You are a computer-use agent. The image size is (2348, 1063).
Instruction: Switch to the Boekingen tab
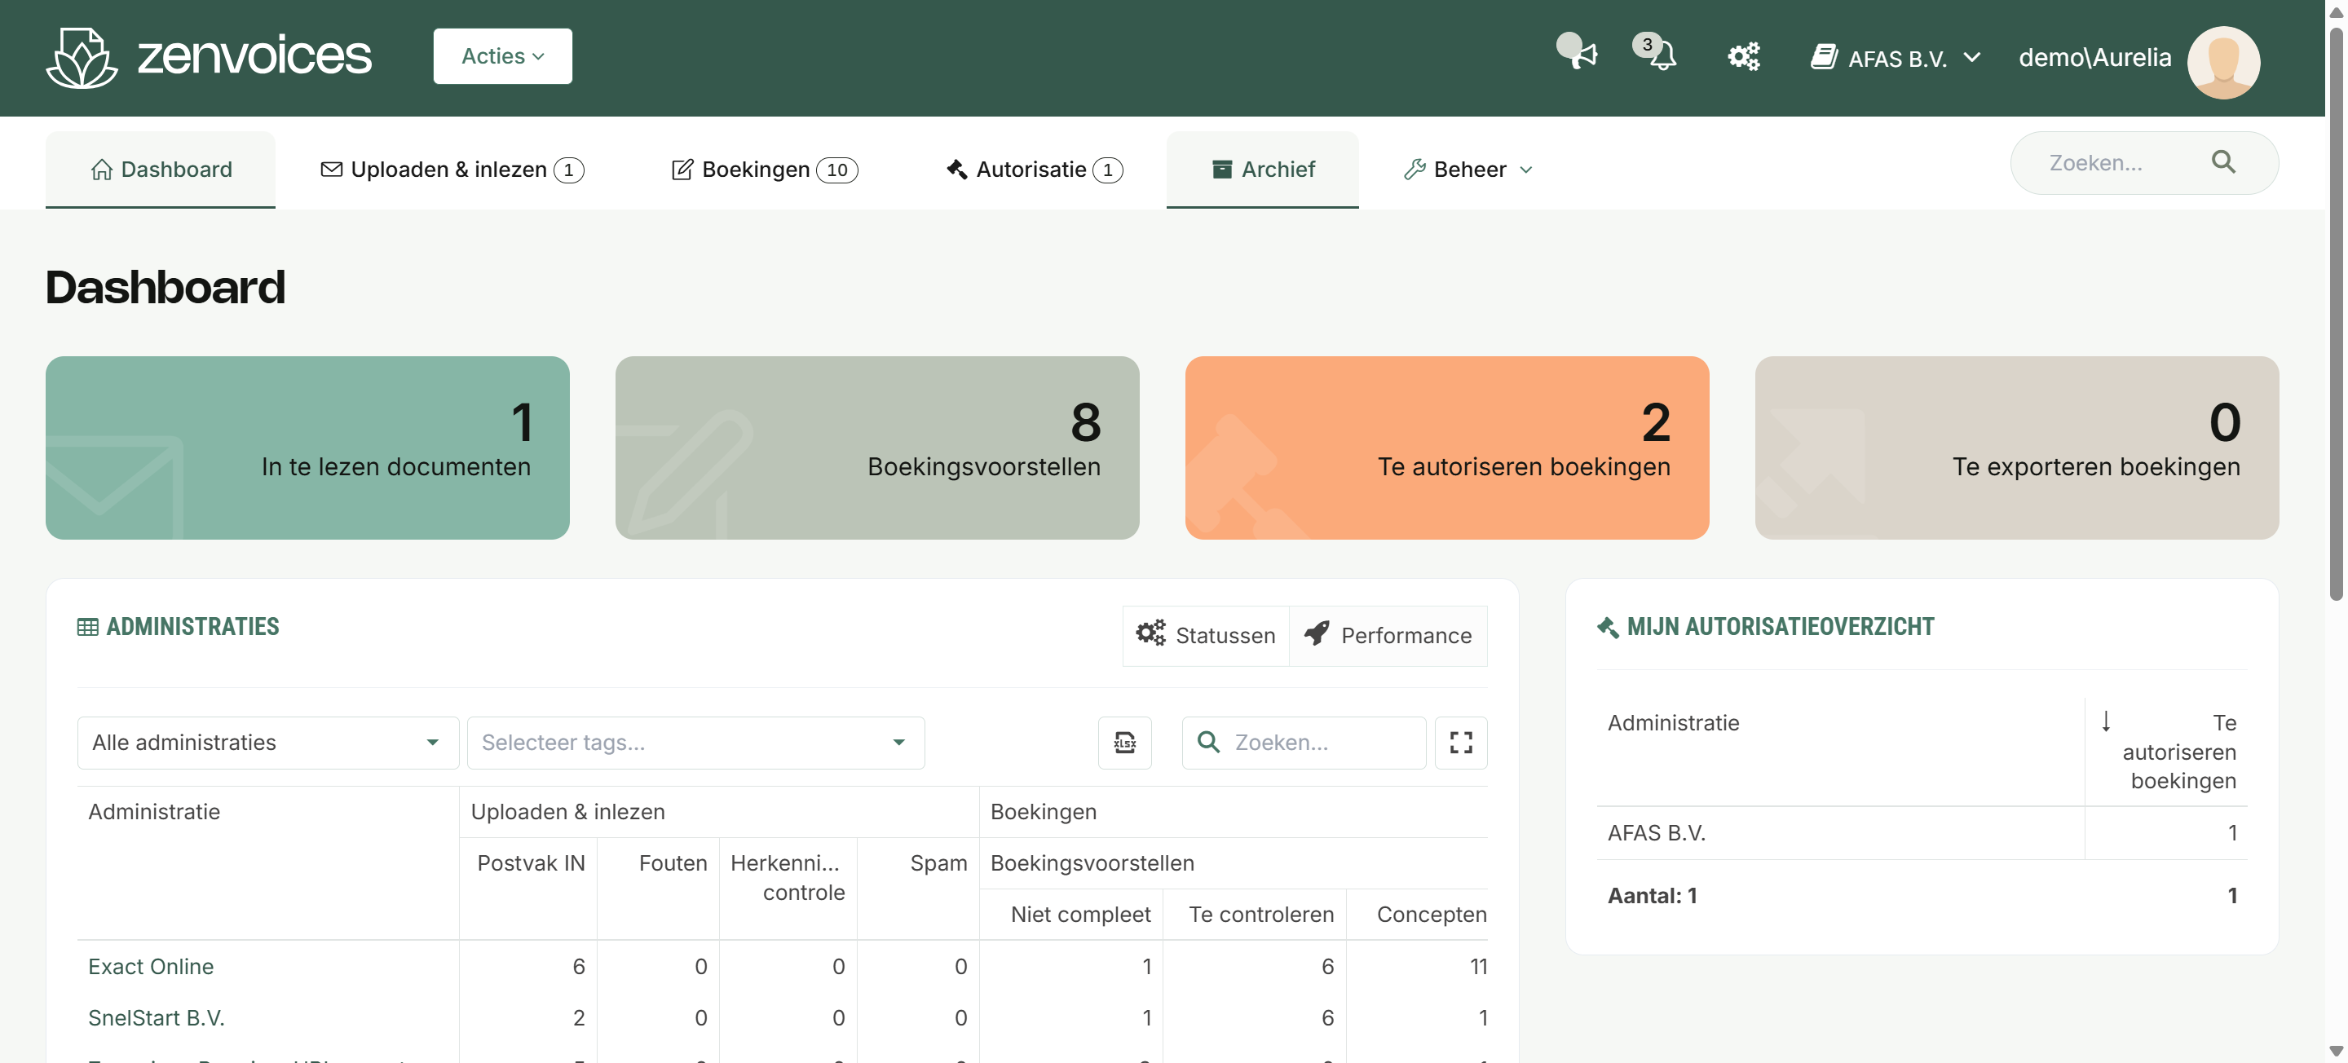[x=764, y=170]
